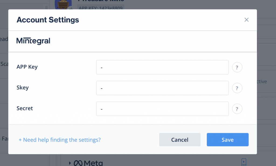Click into the Secret input field
276x166 pixels.
coord(162,109)
